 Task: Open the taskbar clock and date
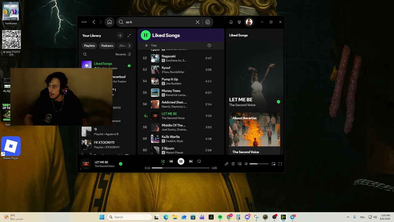tap(385, 217)
